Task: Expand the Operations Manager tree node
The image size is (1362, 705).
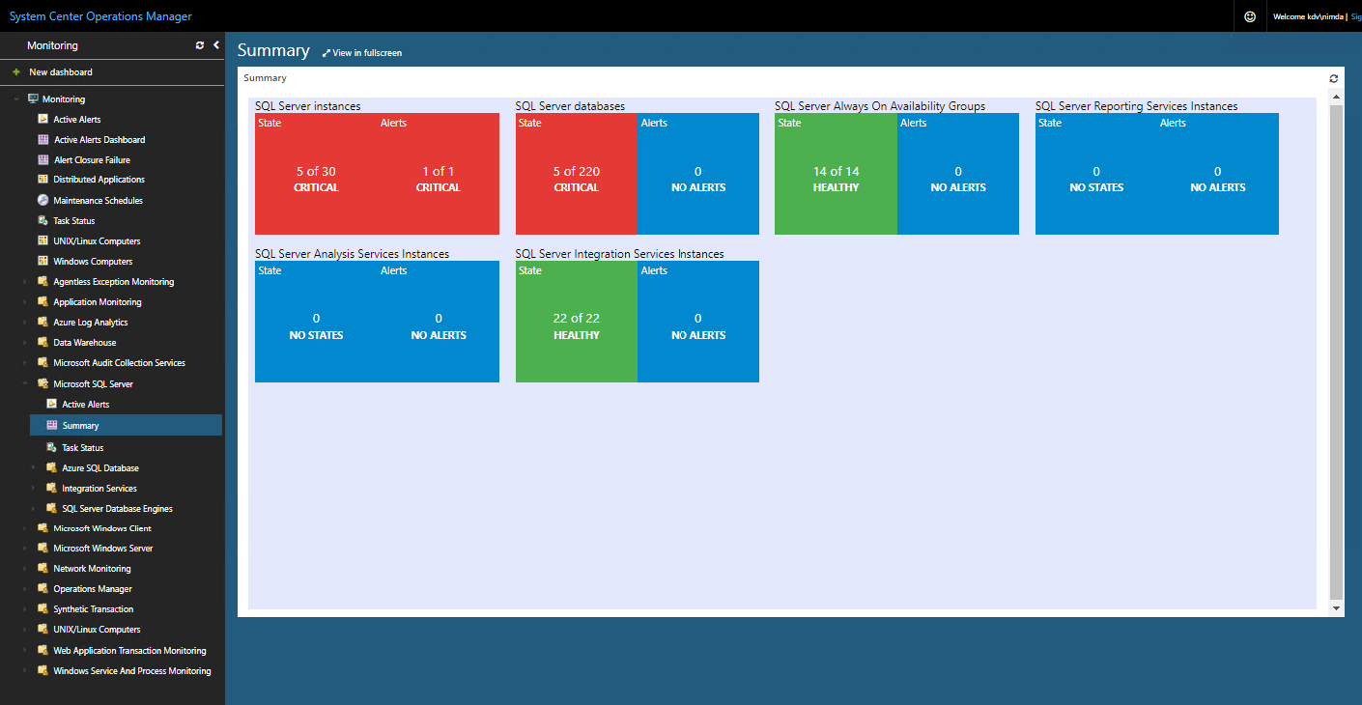Action: [x=26, y=589]
